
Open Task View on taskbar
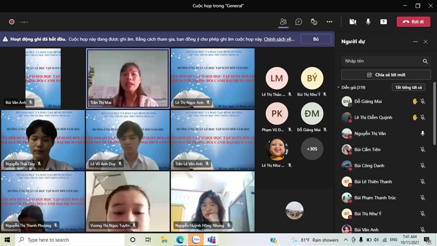(148, 240)
